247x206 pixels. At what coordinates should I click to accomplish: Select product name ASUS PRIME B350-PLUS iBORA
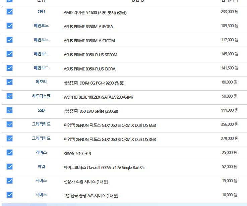pyautogui.click(x=89, y=69)
